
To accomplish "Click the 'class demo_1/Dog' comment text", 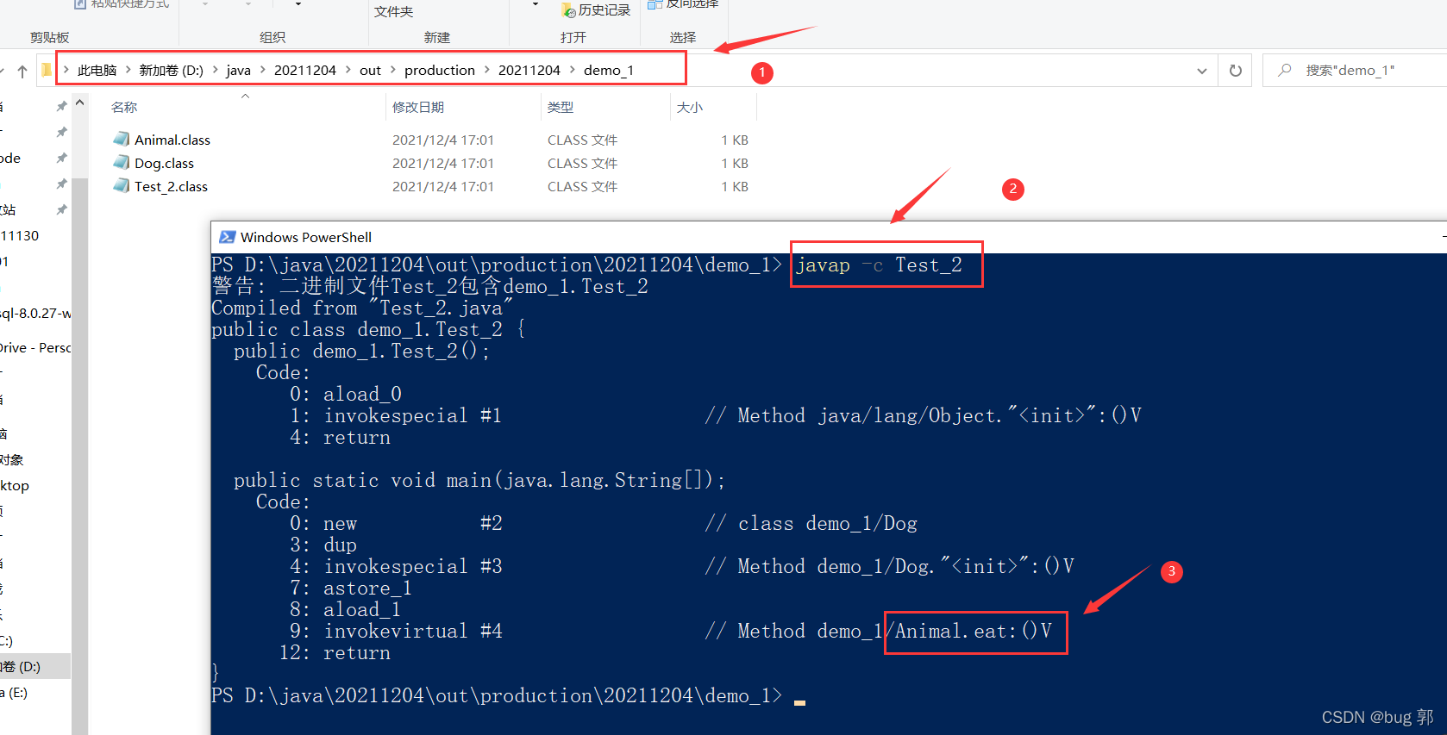I will (x=828, y=523).
